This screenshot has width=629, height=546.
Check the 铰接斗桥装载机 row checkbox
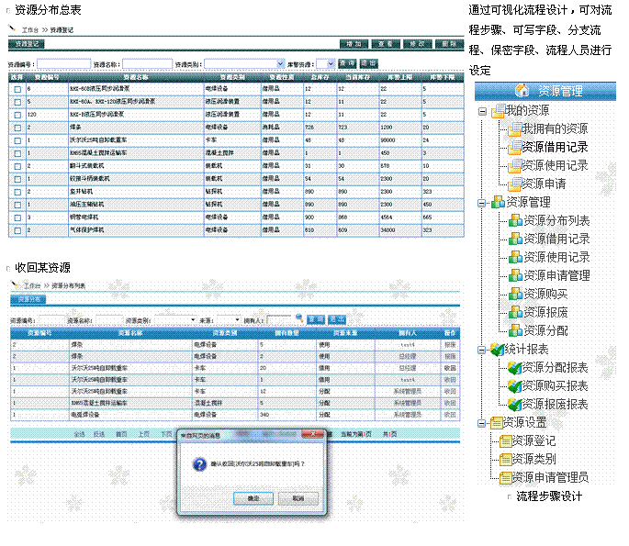(17, 179)
